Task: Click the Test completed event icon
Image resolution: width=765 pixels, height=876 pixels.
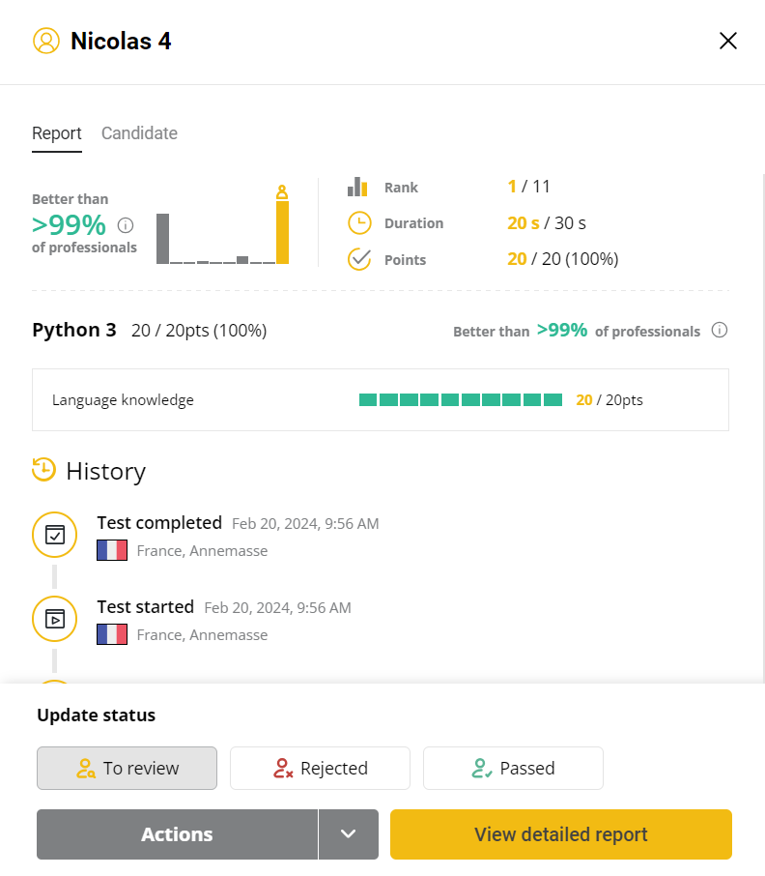Action: coord(54,534)
